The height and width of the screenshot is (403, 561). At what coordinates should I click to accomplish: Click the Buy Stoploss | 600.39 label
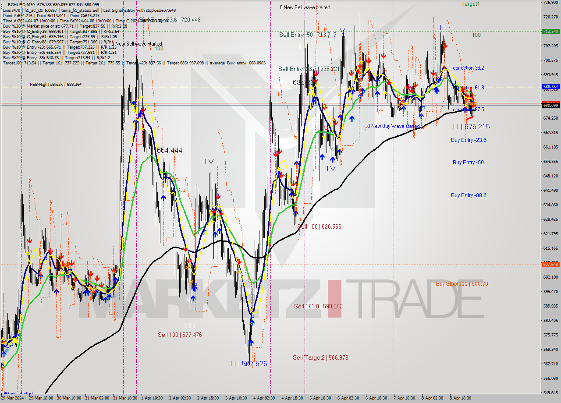pos(462,283)
